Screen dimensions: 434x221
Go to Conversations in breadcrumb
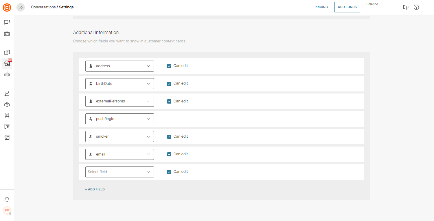pyautogui.click(x=43, y=7)
